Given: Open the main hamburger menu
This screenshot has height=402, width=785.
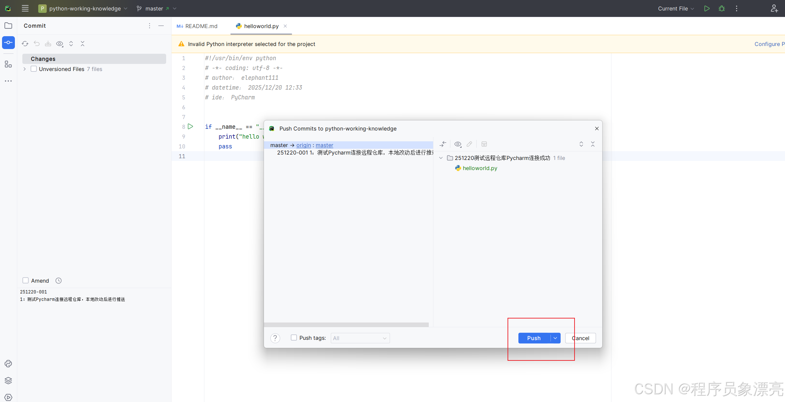Looking at the screenshot, I should 25,8.
